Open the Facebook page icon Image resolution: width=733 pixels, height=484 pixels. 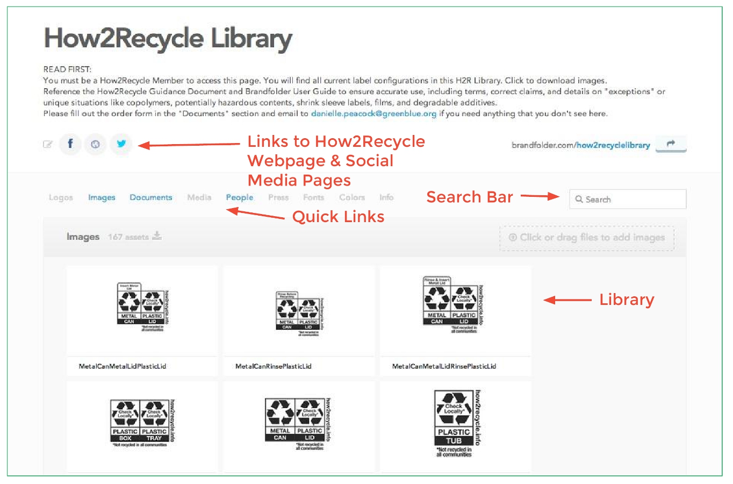click(70, 144)
